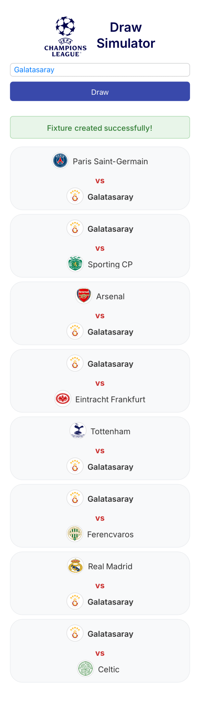
Task: Click the Eintracht Frankfurt eagle badge
Action: (x=63, y=399)
